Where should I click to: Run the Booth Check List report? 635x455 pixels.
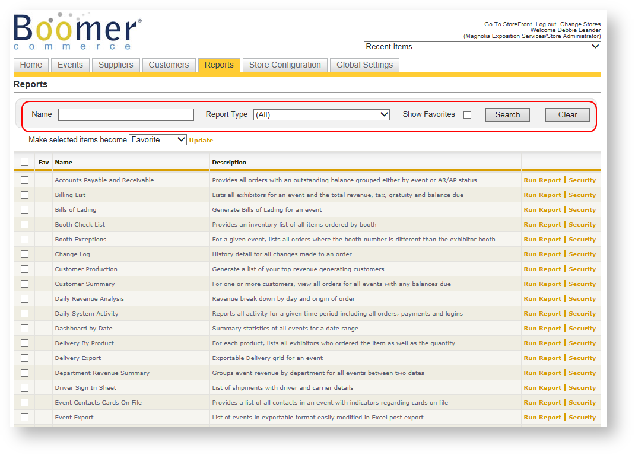[542, 224]
